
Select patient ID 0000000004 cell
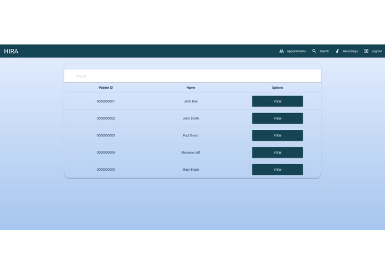pos(106,153)
